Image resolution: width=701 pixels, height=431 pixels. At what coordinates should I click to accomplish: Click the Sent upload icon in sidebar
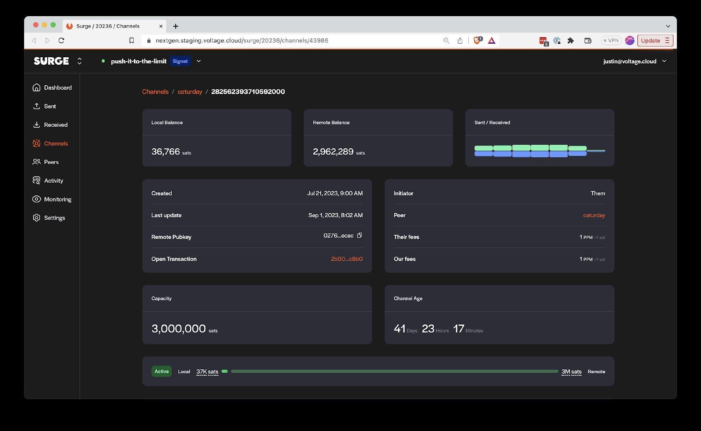tap(36, 106)
